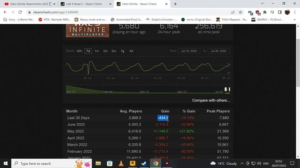The height and width of the screenshot is (168, 300).
Task: Open the FitGirl Repacks bookmark
Action: [x=232, y=20]
